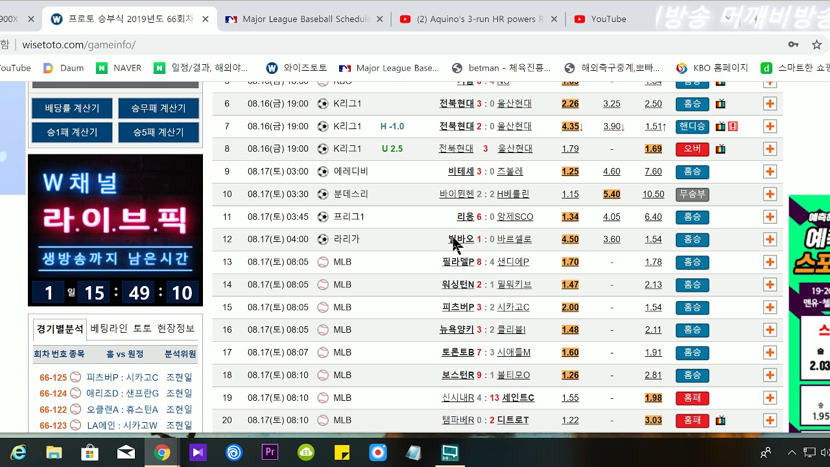Open the 배당률 계산기 button
Viewport: 830px width, 467px height.
pos(72,108)
